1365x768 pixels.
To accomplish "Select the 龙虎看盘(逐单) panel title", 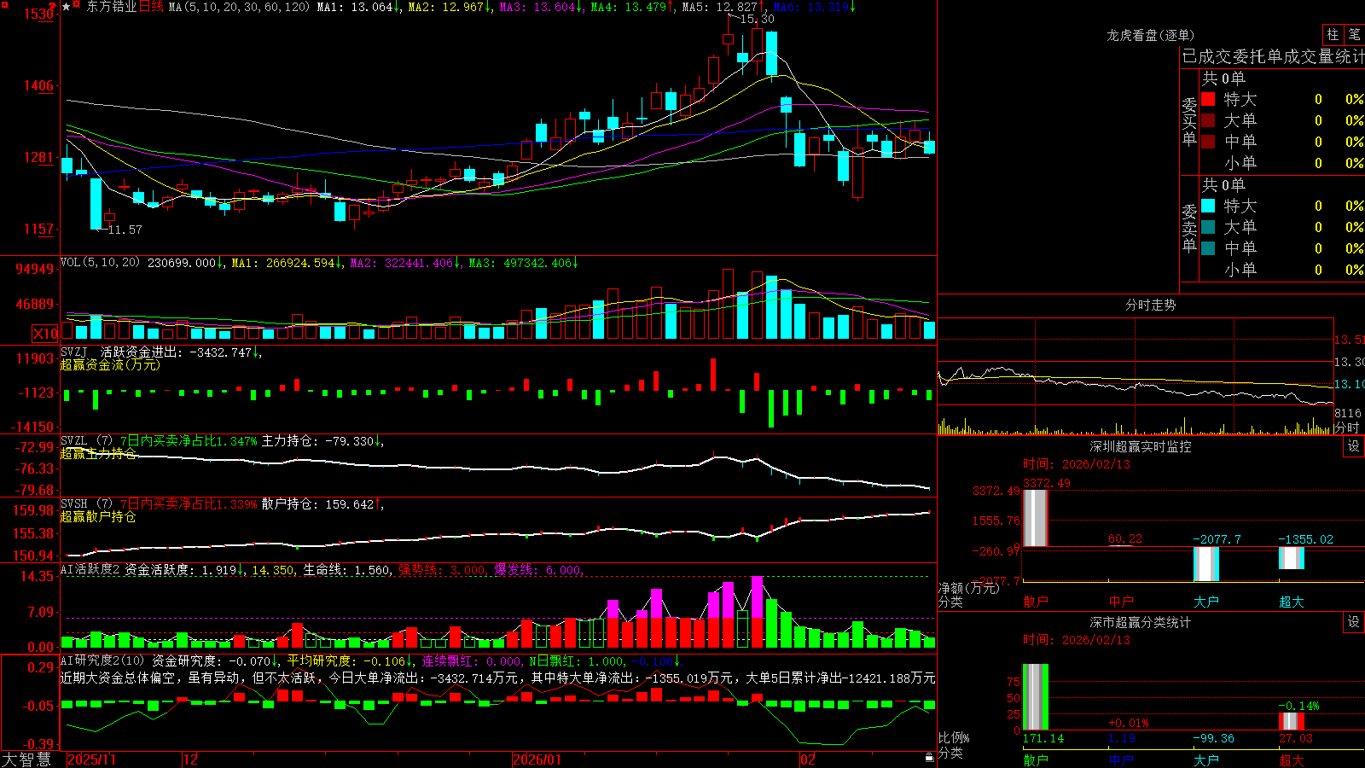I will click(x=1150, y=35).
